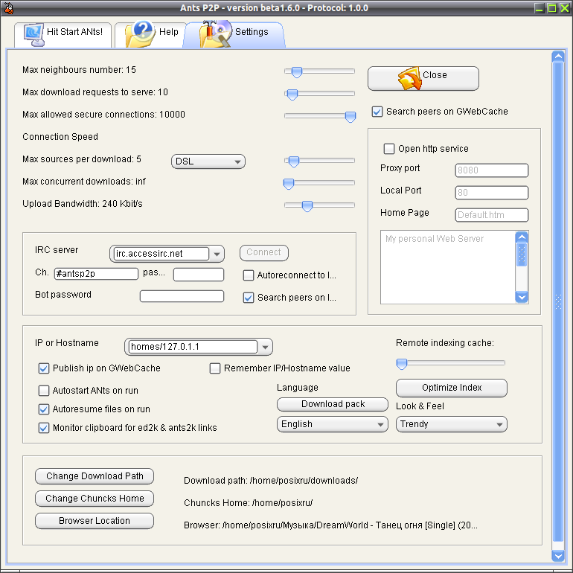Image resolution: width=573 pixels, height=573 pixels.
Task: Click the Bot password input field
Action: click(x=182, y=296)
